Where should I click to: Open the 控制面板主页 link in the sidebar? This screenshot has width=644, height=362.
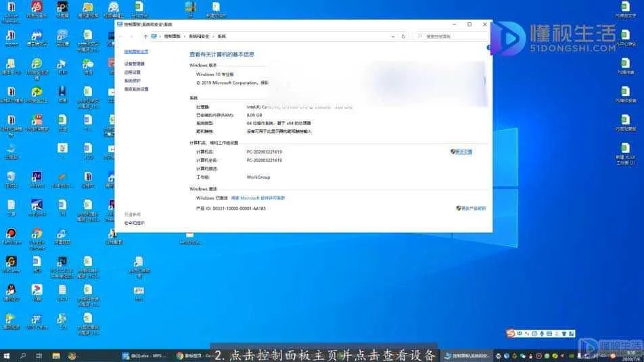click(x=137, y=52)
